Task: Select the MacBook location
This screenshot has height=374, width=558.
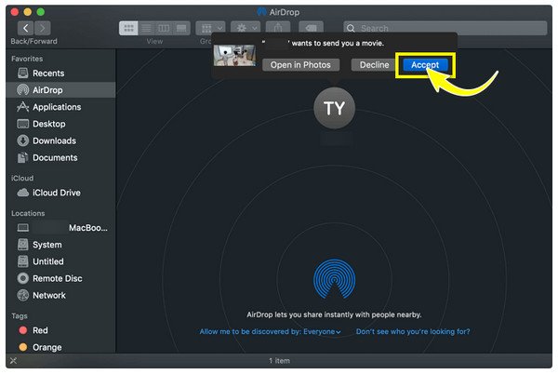Action: 60,228
